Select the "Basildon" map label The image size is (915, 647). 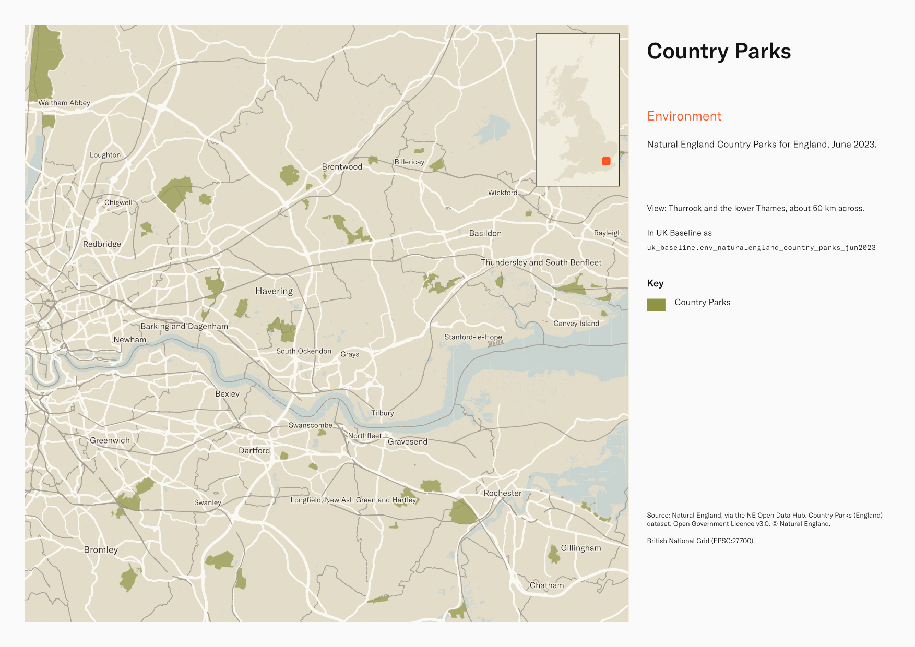[x=485, y=233]
